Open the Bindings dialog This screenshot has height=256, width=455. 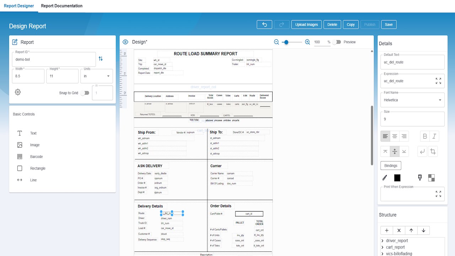[x=391, y=166]
